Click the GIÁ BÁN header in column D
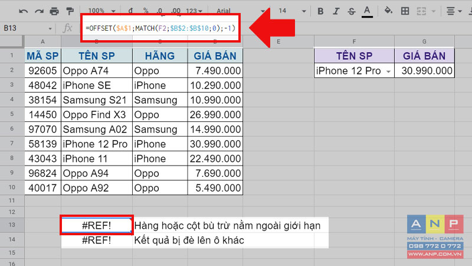 pos(215,56)
